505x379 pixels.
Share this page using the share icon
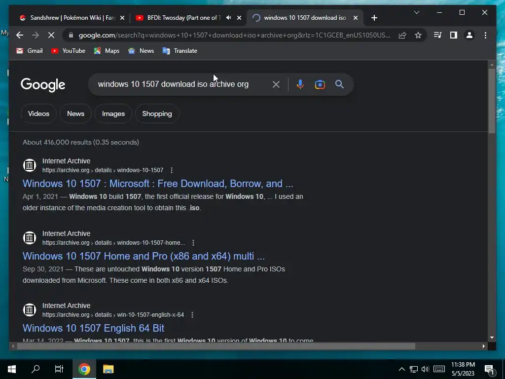click(x=402, y=35)
